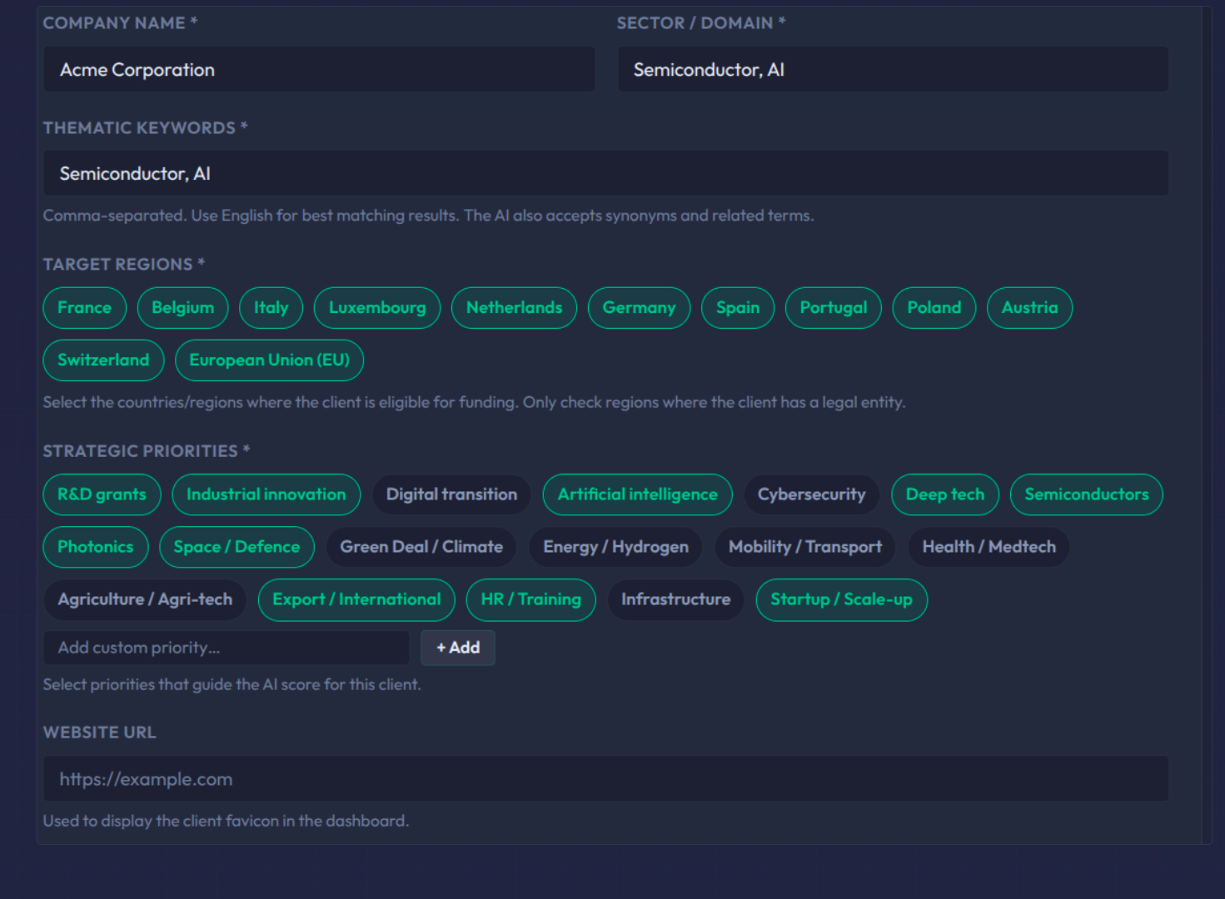The image size is (1225, 899).
Task: Deselect the Industrial innovation priority
Action: pyautogui.click(x=266, y=494)
